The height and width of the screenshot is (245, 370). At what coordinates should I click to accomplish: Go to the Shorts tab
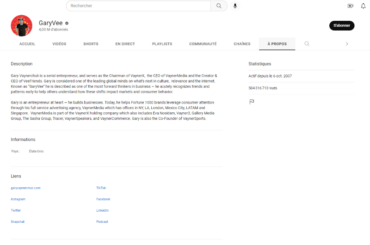tap(91, 44)
